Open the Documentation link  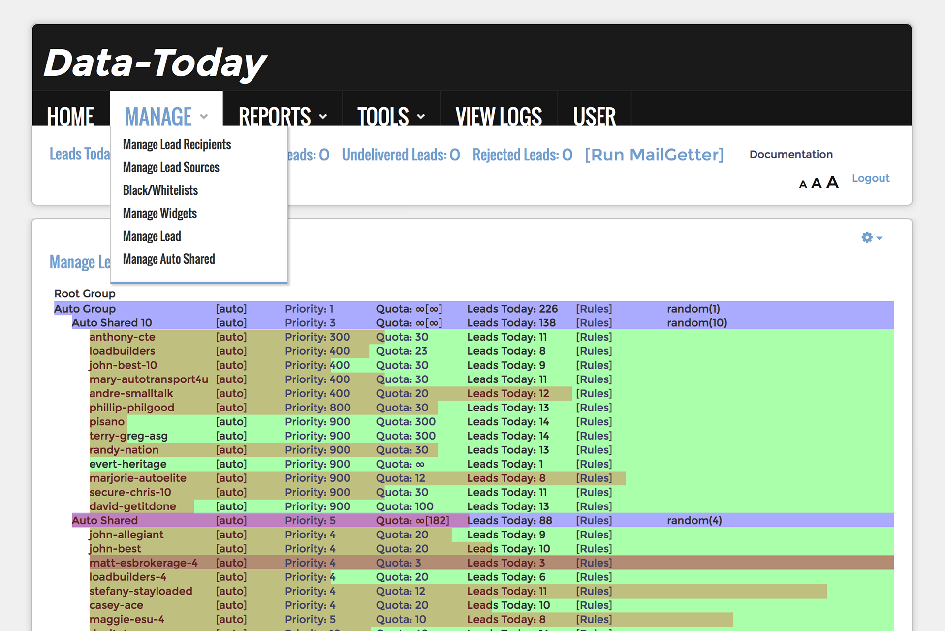(790, 155)
